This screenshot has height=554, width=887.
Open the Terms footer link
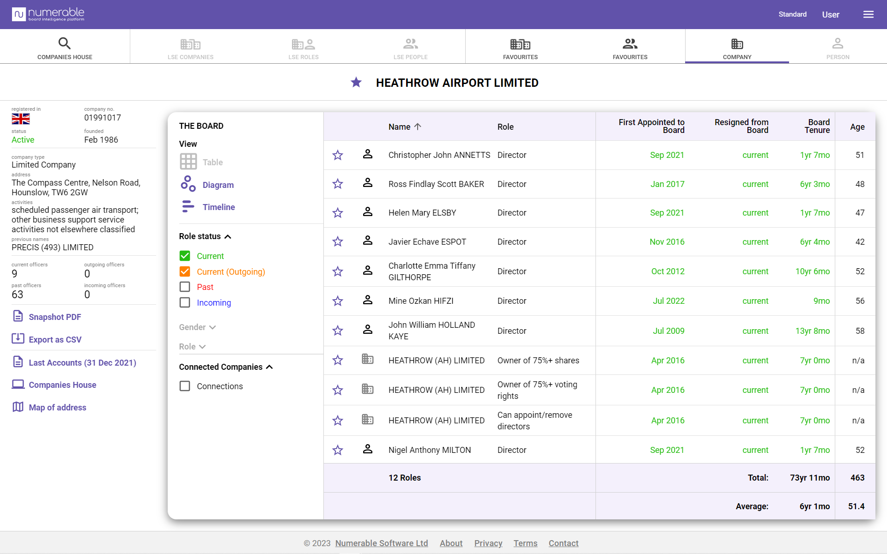click(x=525, y=543)
